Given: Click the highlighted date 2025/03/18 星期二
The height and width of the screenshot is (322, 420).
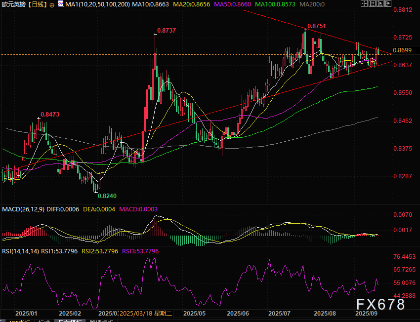Looking at the screenshot, I should [146, 313].
